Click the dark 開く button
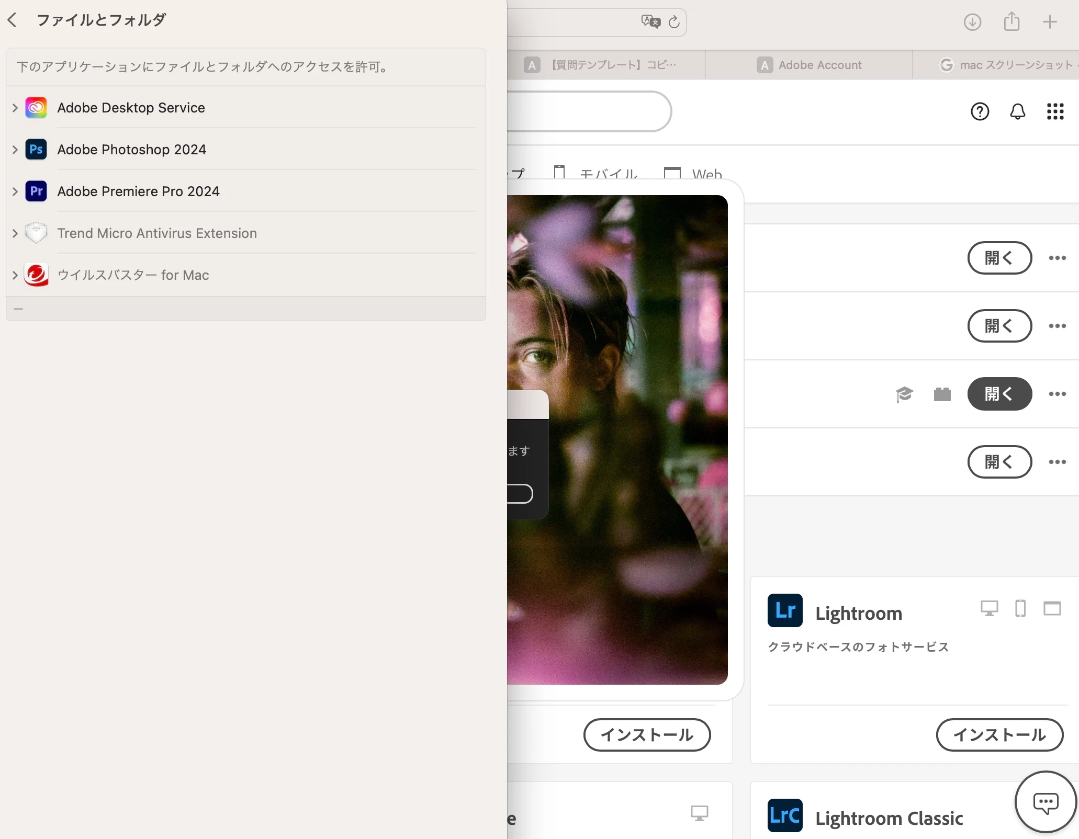Screen dimensions: 1079x839 [999, 394]
